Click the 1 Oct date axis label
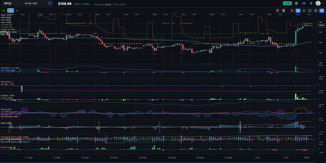The height and width of the screenshot is (163, 326). point(257,157)
